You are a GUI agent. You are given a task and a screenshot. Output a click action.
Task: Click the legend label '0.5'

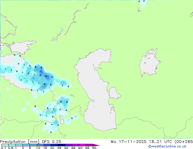pos(11,148)
